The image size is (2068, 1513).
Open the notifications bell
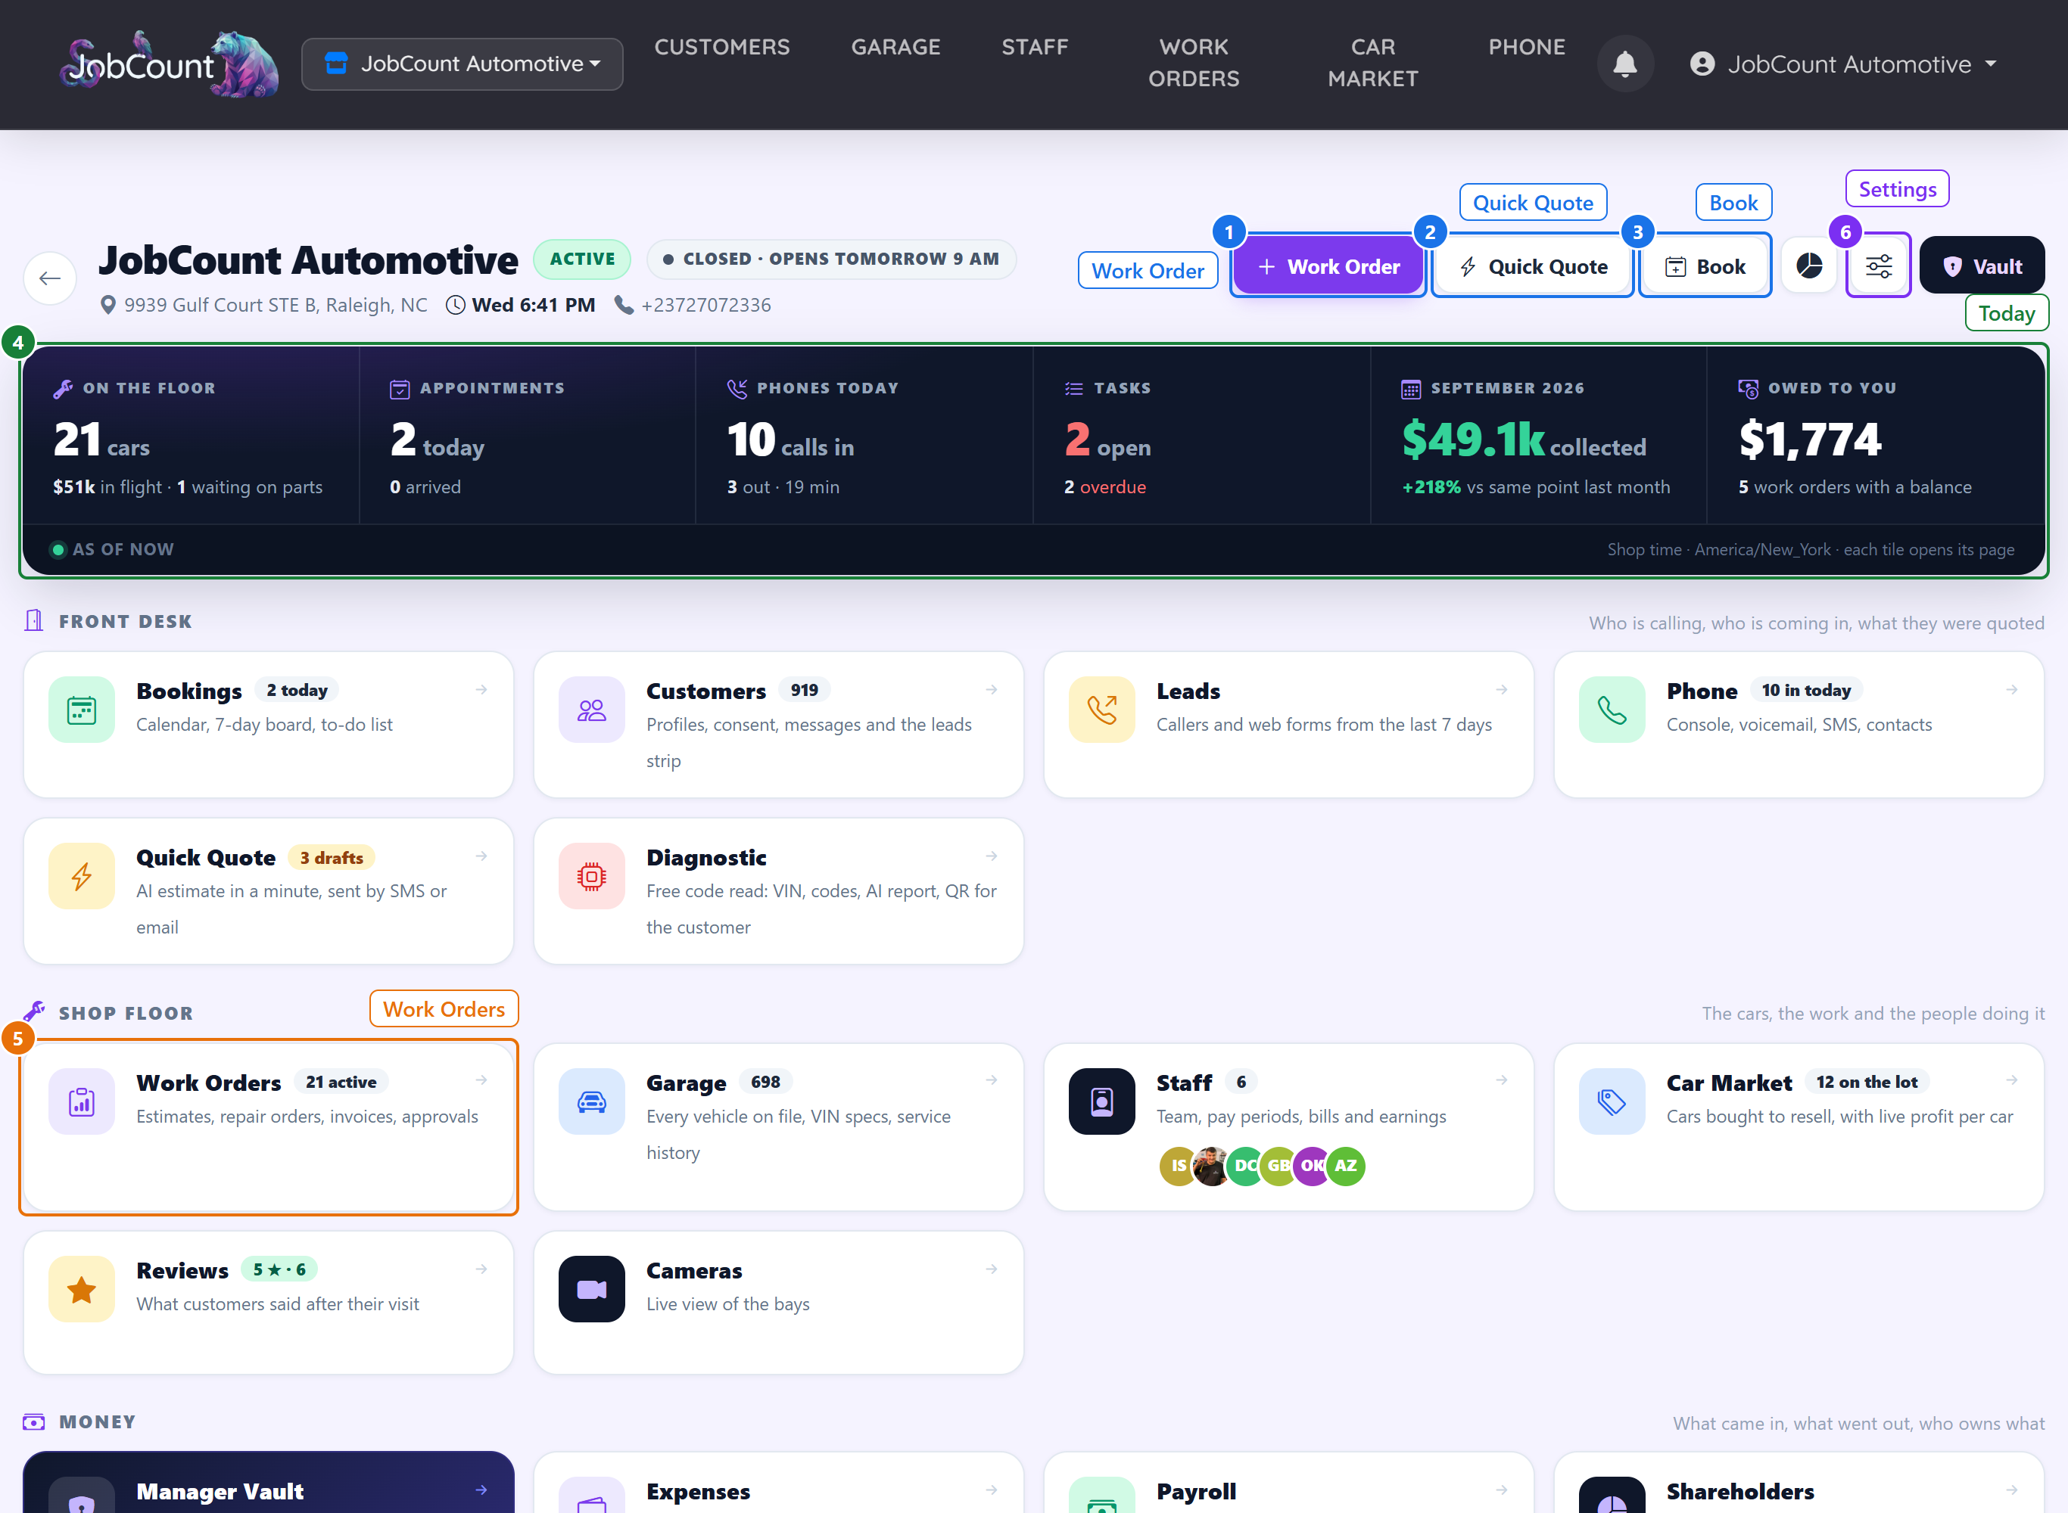pos(1624,64)
